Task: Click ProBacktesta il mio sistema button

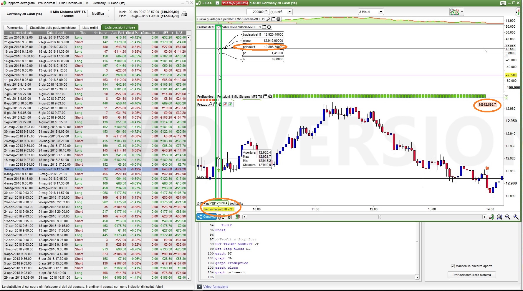Action: coord(472,275)
